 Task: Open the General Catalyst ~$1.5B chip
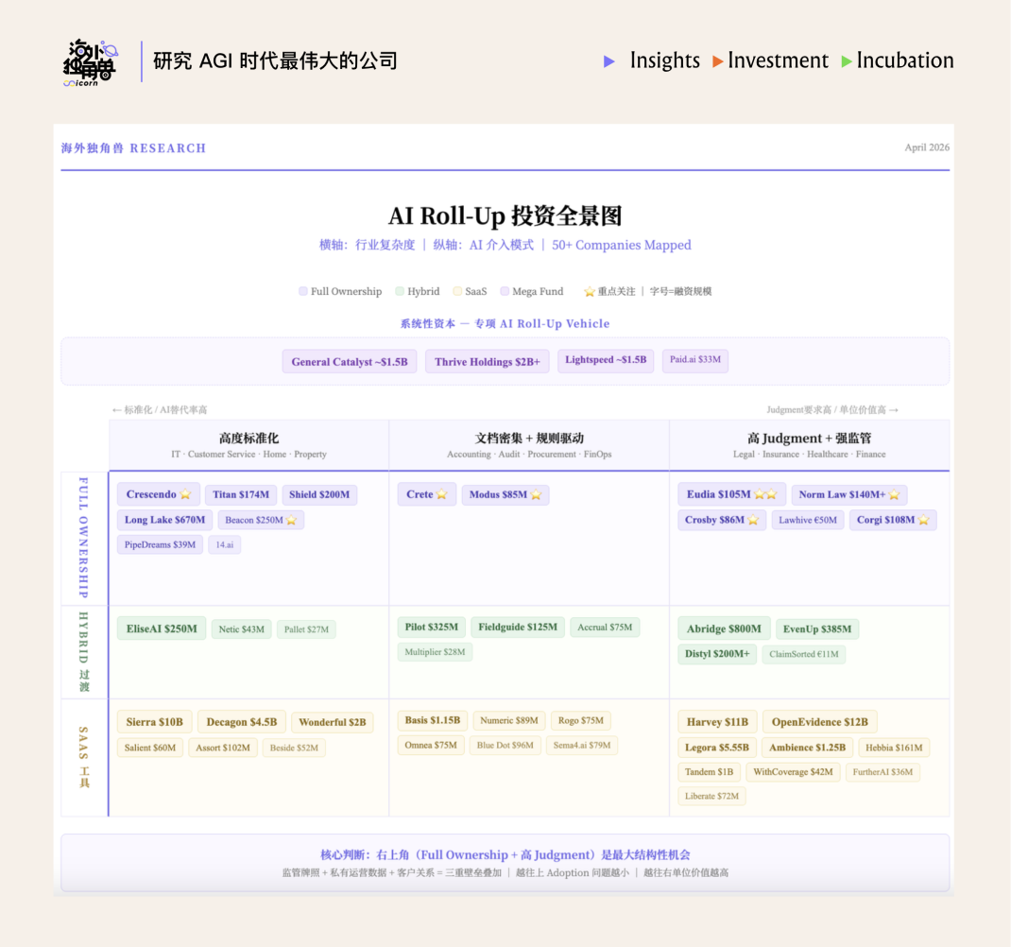click(x=349, y=362)
